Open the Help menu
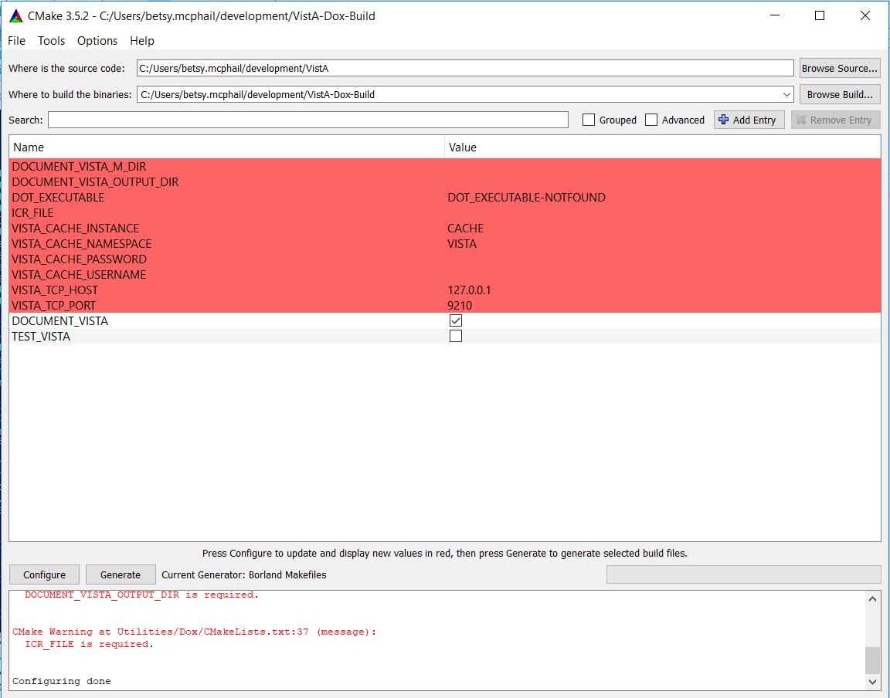The image size is (890, 698). (142, 40)
